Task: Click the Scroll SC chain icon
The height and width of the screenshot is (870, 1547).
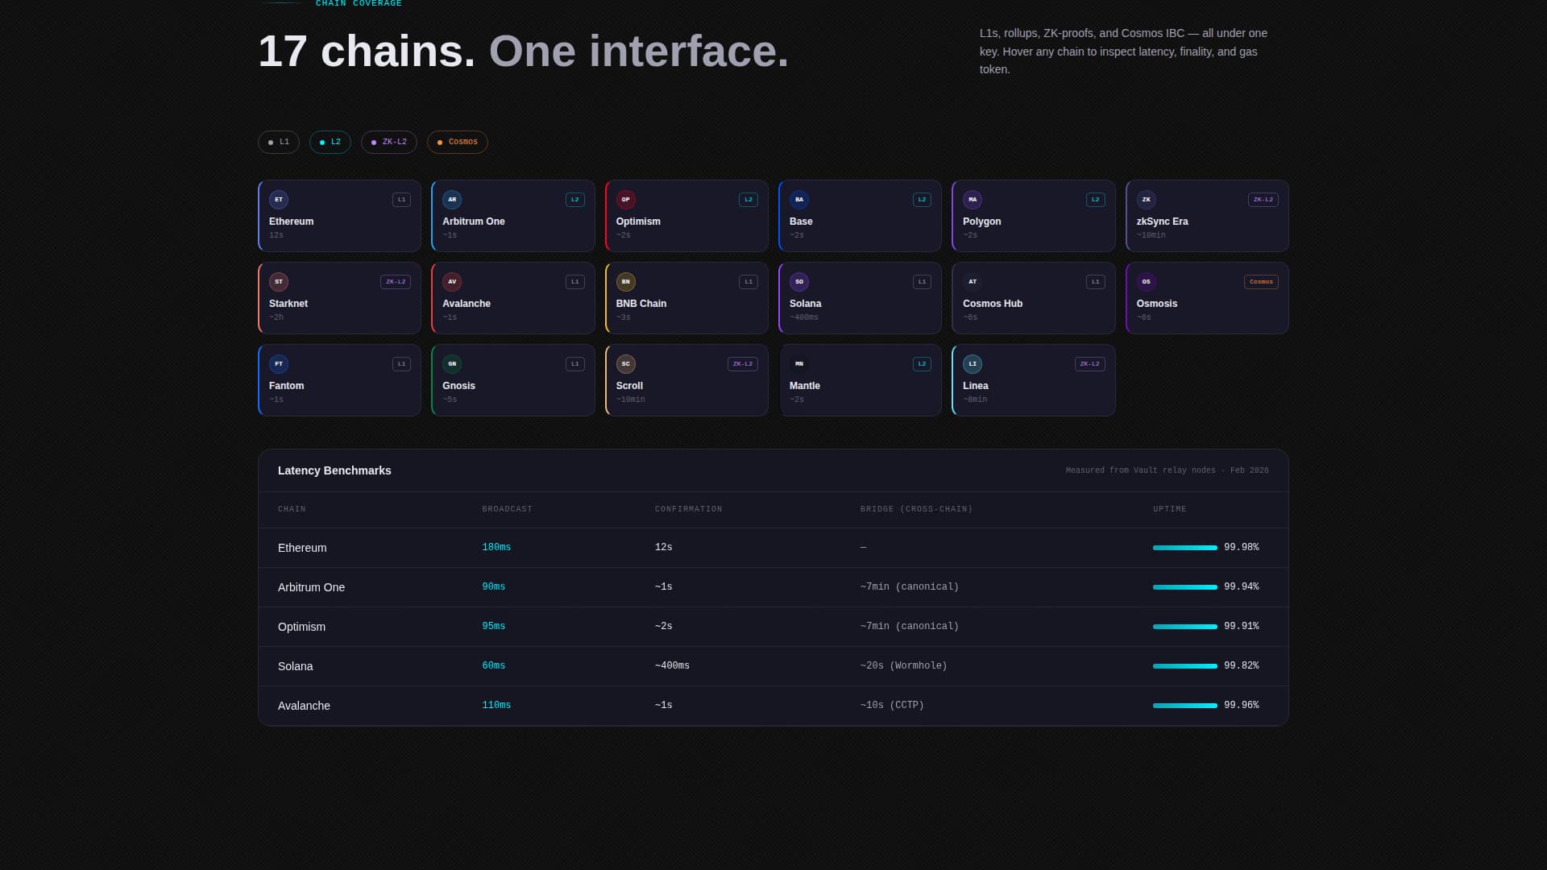Action: click(x=626, y=364)
